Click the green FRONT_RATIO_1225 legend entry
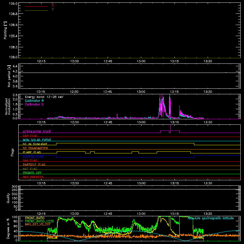244x244 pixels. point(39,221)
